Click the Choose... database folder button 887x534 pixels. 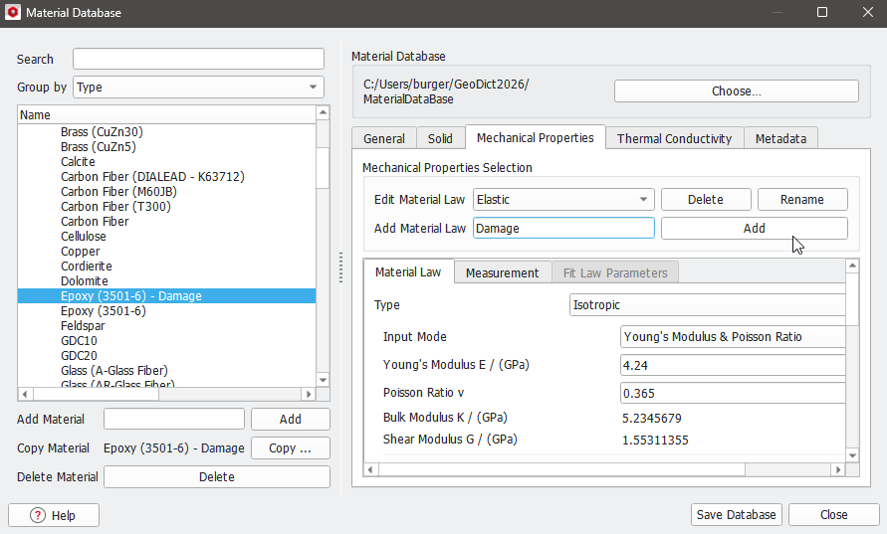736,91
